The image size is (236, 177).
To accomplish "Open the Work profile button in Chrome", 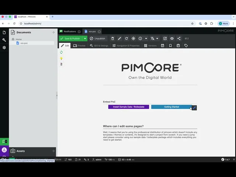I will [223, 24].
